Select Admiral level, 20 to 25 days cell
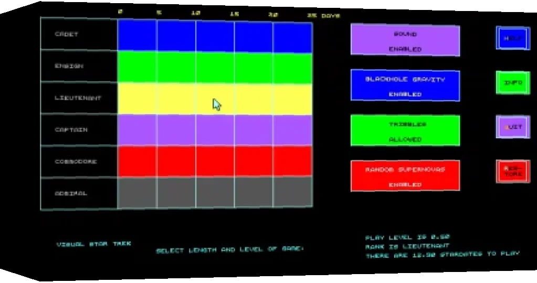Screen dimensions: 537x283 click(293, 192)
